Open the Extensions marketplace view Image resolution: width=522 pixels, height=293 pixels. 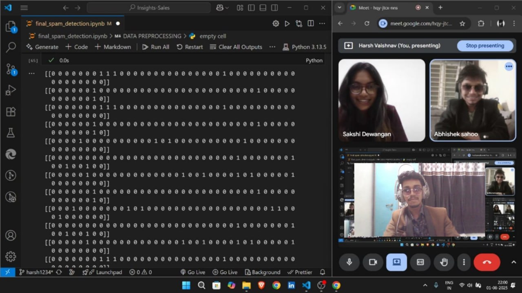tap(11, 112)
